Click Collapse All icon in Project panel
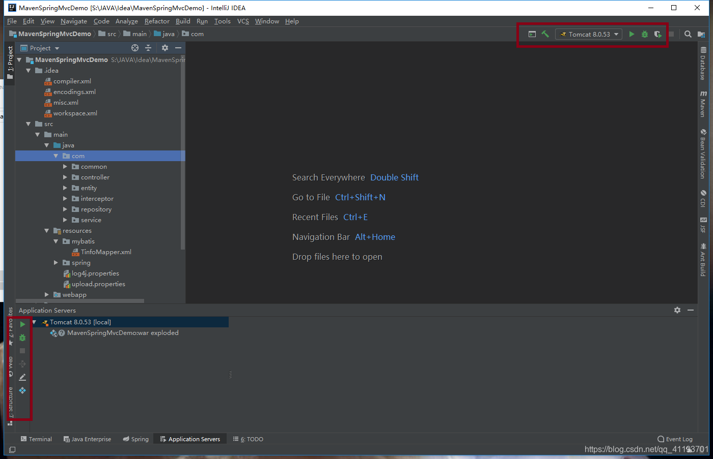 coord(148,48)
